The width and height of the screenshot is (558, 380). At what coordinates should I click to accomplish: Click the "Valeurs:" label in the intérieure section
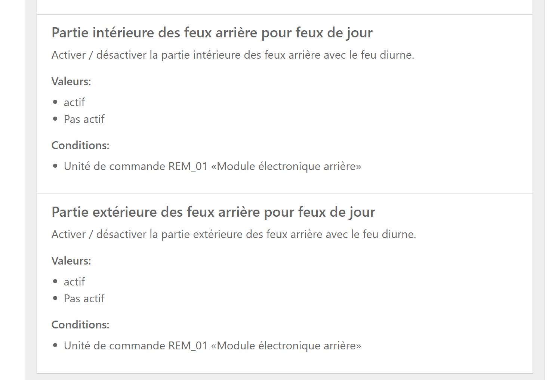point(71,81)
